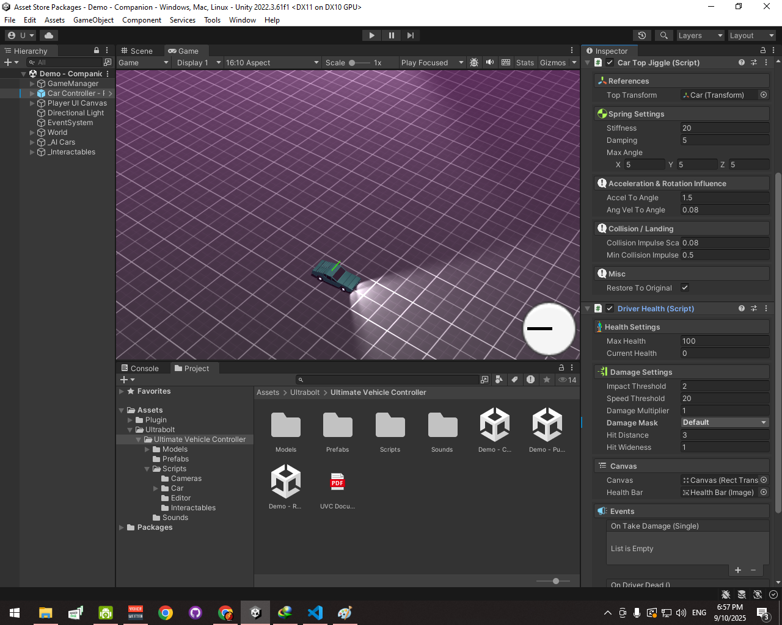This screenshot has width=782, height=625.
Task: Open Driver Health component options menu
Action: point(766,308)
